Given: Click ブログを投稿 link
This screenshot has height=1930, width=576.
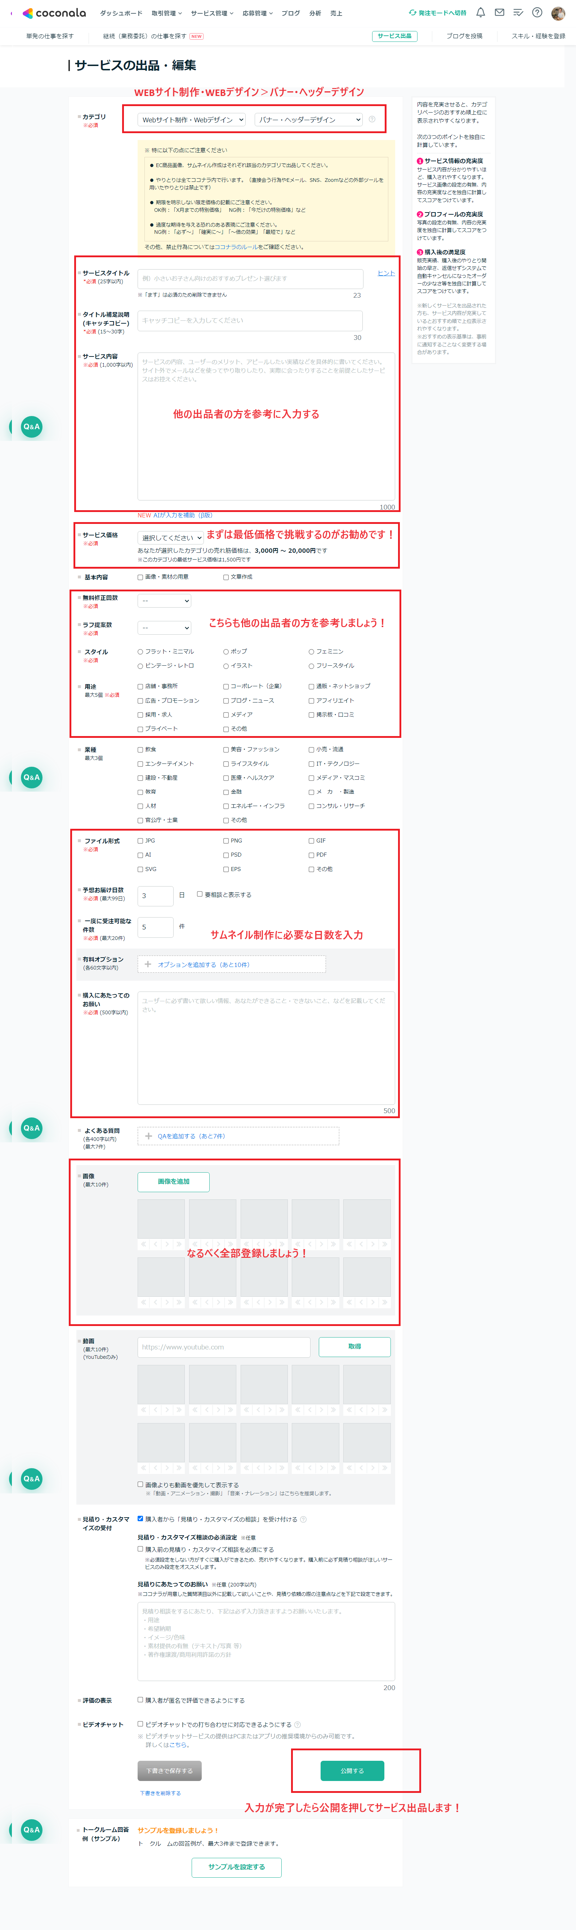Looking at the screenshot, I should click(x=464, y=36).
